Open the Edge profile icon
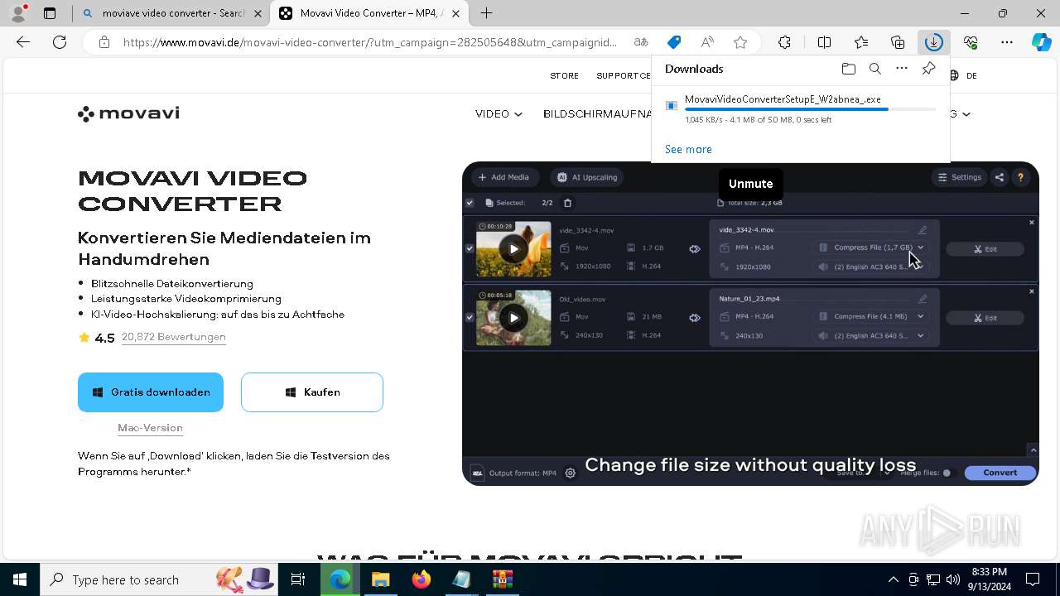This screenshot has height=596, width=1060. 18,13
